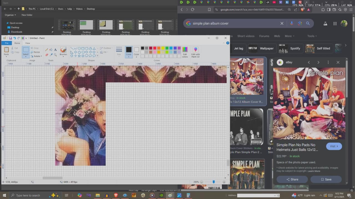Select the Pencil tool in Paint
This screenshot has height=199, width=355.
click(x=47, y=50)
